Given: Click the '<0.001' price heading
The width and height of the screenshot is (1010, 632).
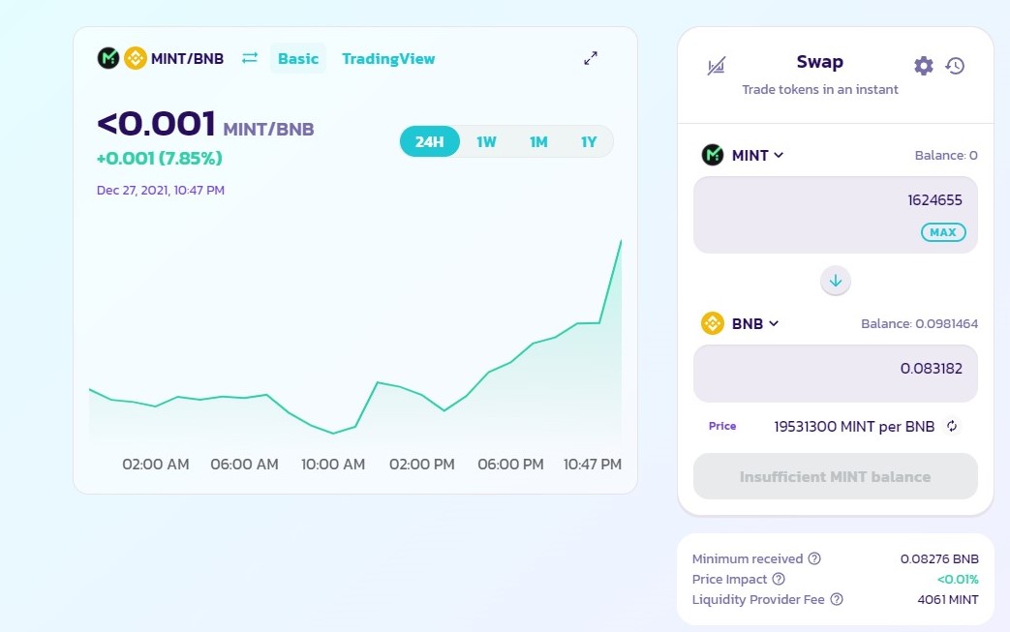Looking at the screenshot, I should pyautogui.click(x=156, y=124).
